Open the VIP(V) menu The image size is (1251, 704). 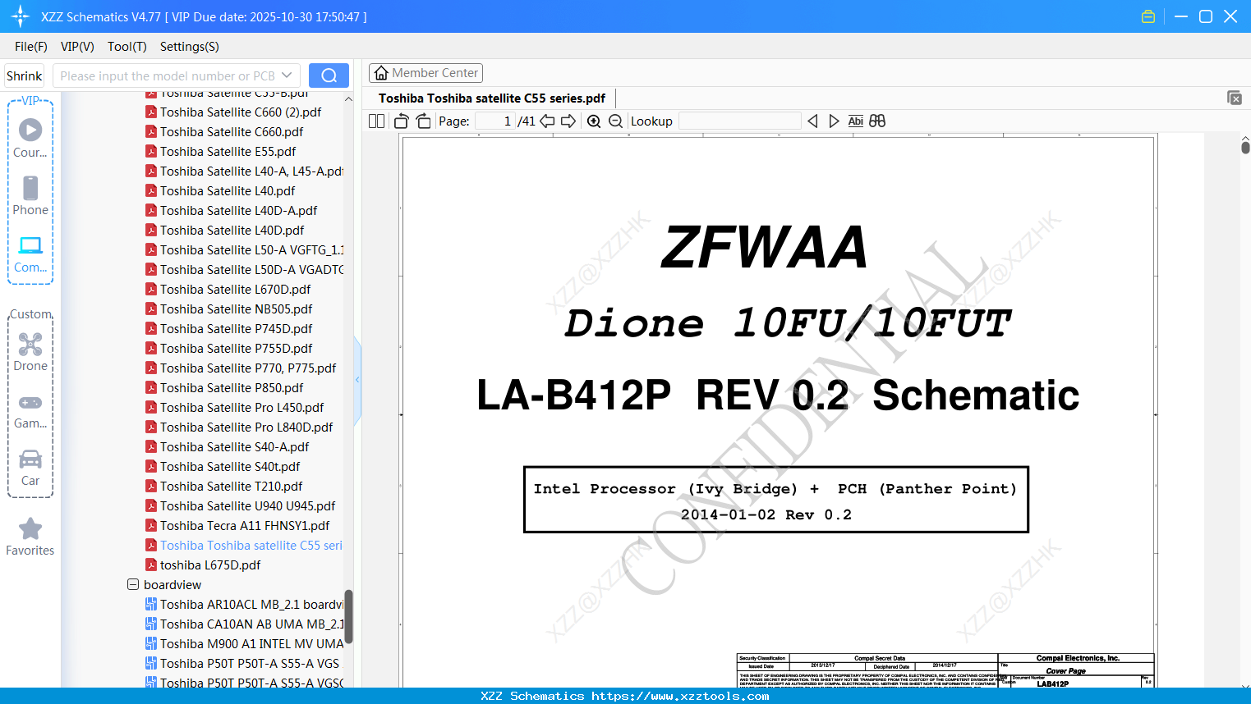(x=77, y=47)
